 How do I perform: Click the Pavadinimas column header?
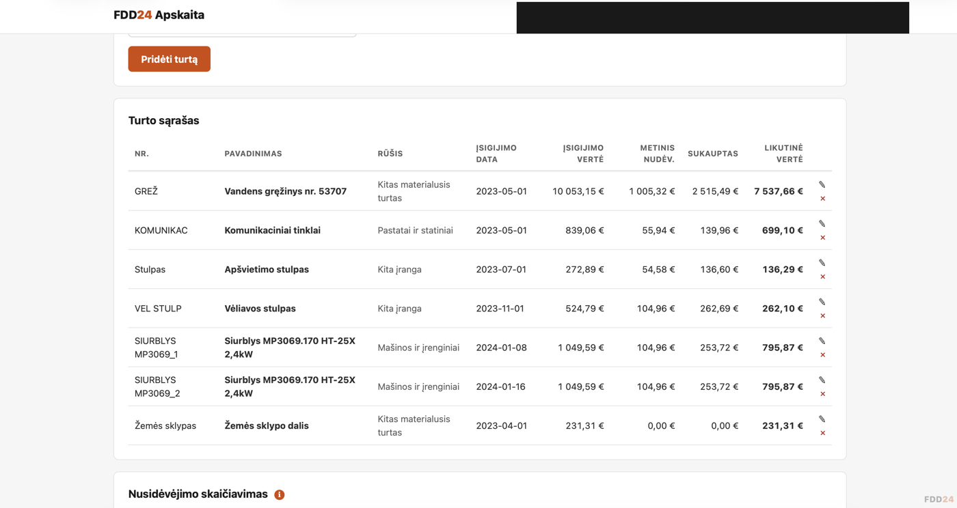click(x=254, y=154)
